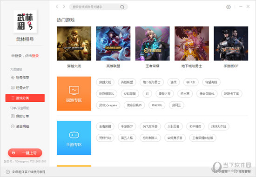Open 租号推荐 in the sidebar
Image resolution: width=256 pixels, height=177 pixels.
pyautogui.click(x=20, y=78)
